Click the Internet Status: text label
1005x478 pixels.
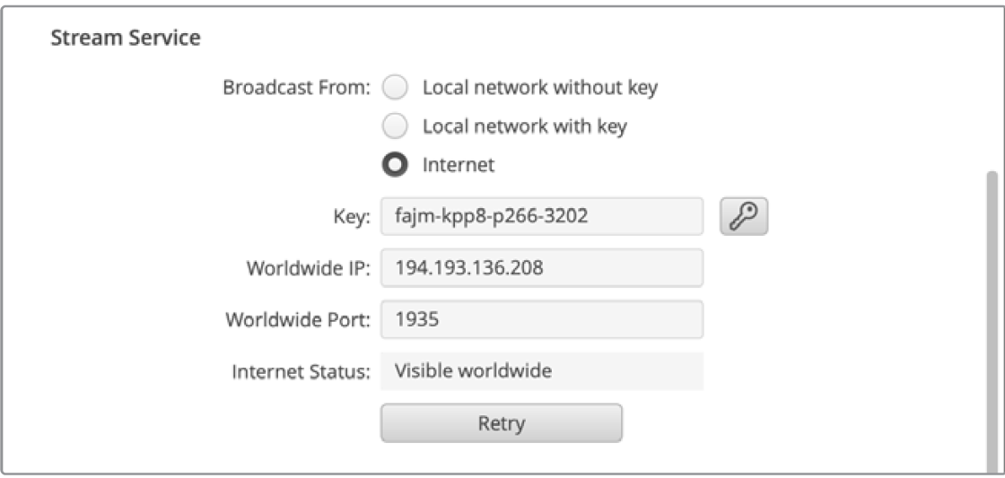point(301,371)
